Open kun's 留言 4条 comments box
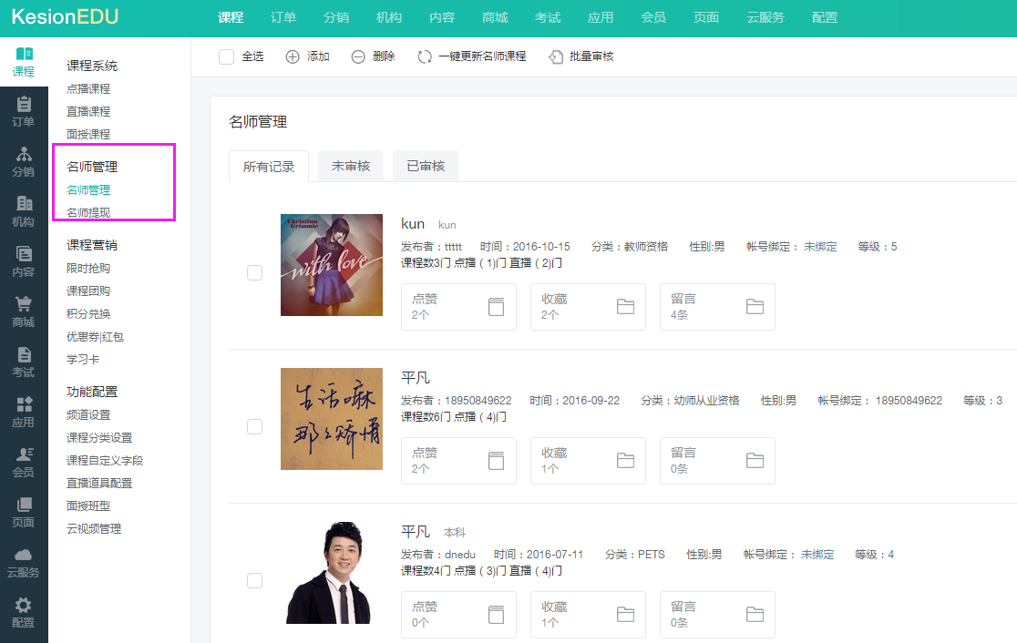The width and height of the screenshot is (1017, 643). (x=717, y=306)
